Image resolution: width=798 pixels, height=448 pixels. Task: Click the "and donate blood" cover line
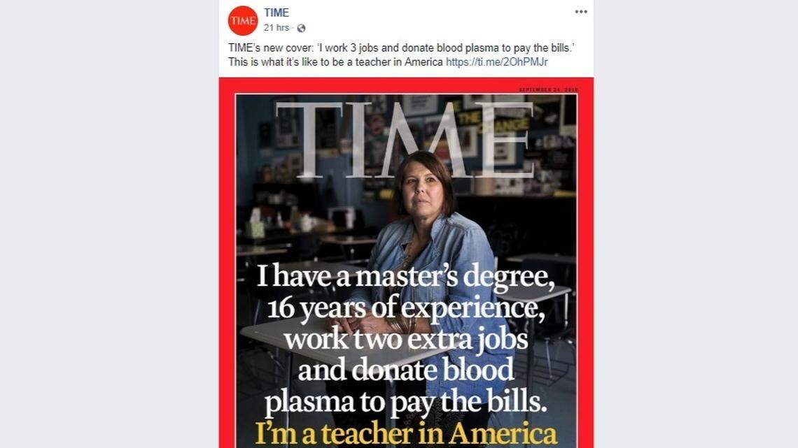click(x=405, y=370)
